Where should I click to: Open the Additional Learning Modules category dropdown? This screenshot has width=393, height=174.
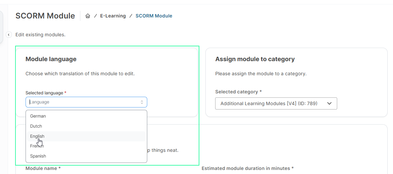pyautogui.click(x=269, y=103)
